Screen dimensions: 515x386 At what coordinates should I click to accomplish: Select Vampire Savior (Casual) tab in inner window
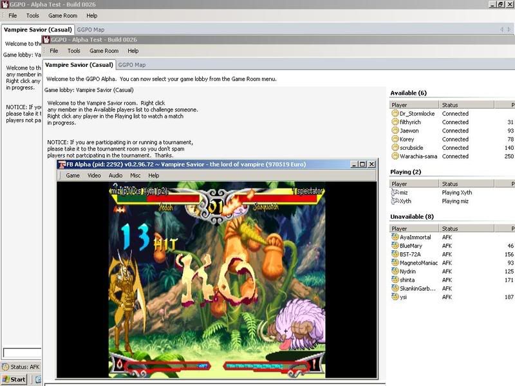[x=79, y=65]
